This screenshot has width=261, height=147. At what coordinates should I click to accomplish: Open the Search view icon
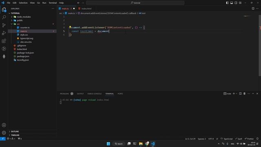(x=4, y=17)
